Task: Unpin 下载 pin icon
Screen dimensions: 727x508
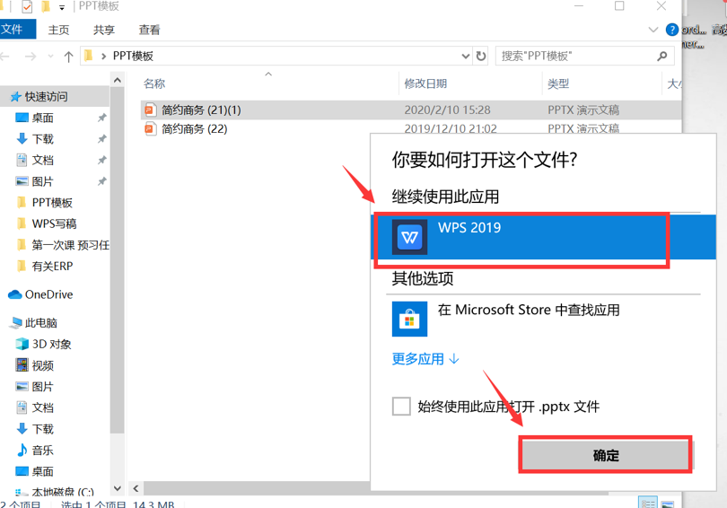Action: pyautogui.click(x=102, y=139)
